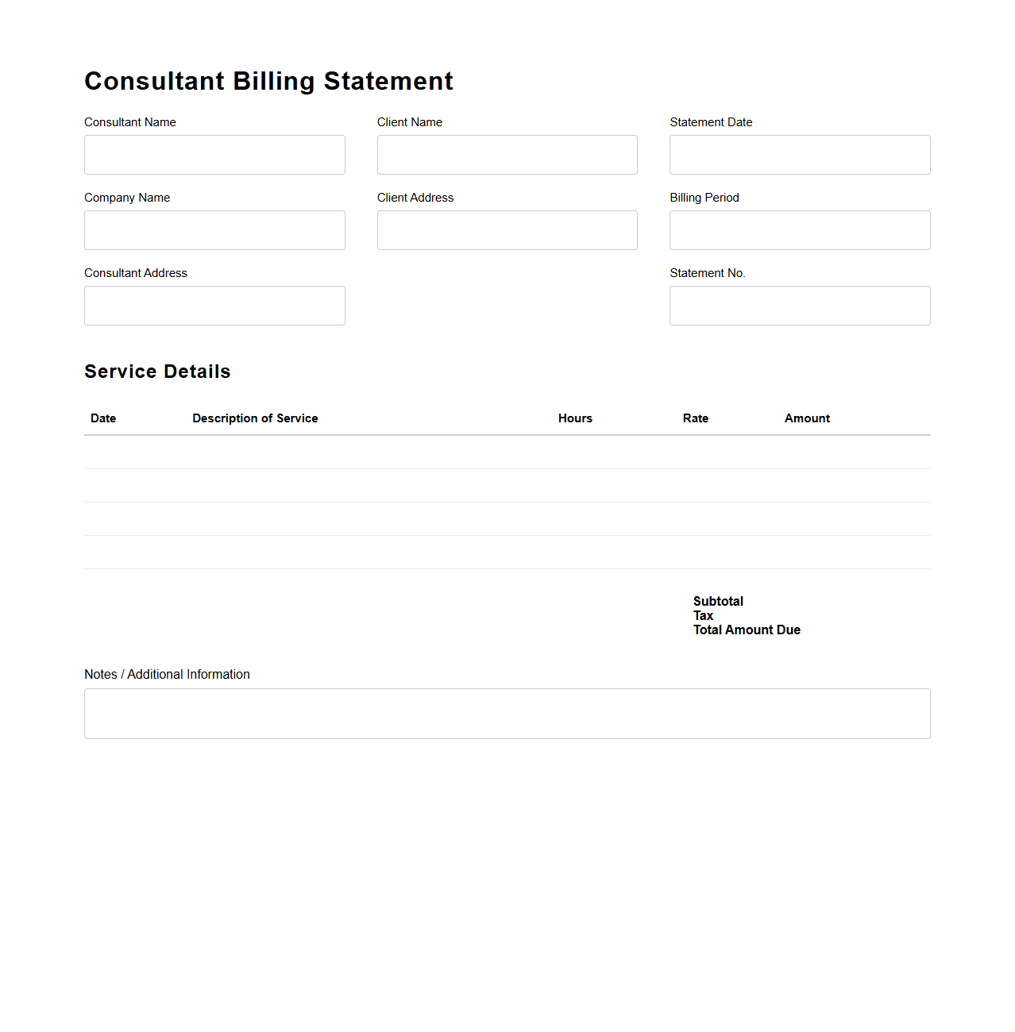Click the Amount column header

pyautogui.click(x=807, y=418)
